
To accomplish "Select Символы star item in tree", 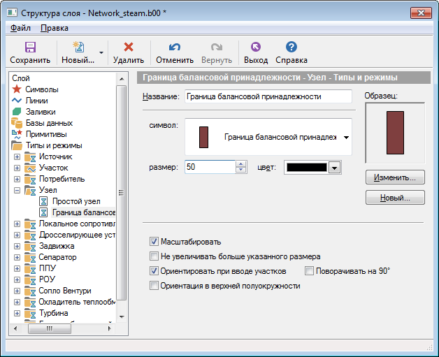I will pos(41,89).
